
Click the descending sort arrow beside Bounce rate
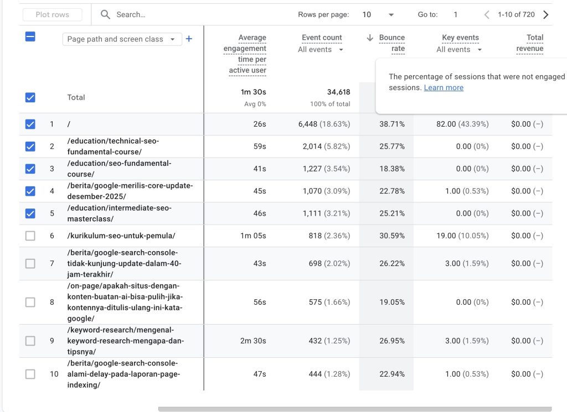coord(369,38)
